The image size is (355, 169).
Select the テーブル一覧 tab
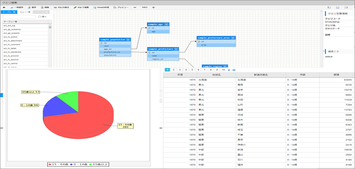click(9, 12)
